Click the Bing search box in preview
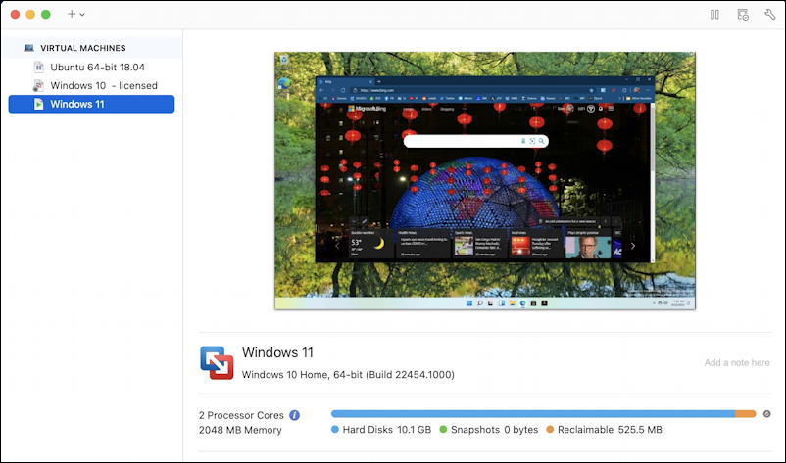This screenshot has height=463, width=786. click(x=475, y=141)
